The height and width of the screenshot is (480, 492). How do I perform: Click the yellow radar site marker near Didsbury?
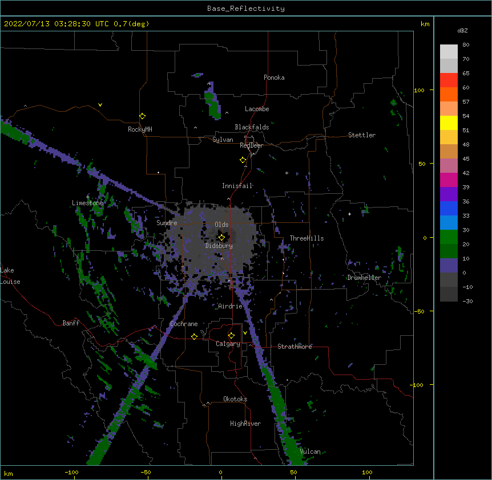pos(221,238)
